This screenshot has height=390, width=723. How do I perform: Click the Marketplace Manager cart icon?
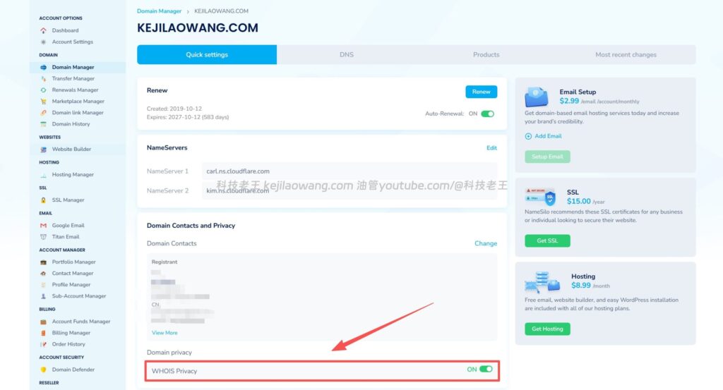pos(43,102)
